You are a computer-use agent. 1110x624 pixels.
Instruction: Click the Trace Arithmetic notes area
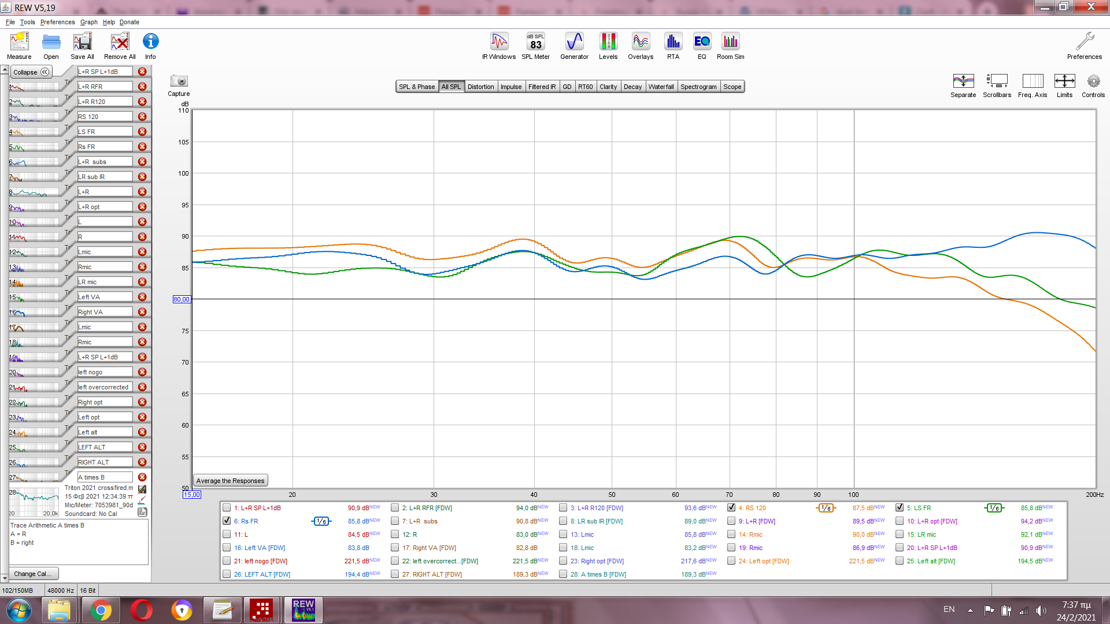point(79,542)
